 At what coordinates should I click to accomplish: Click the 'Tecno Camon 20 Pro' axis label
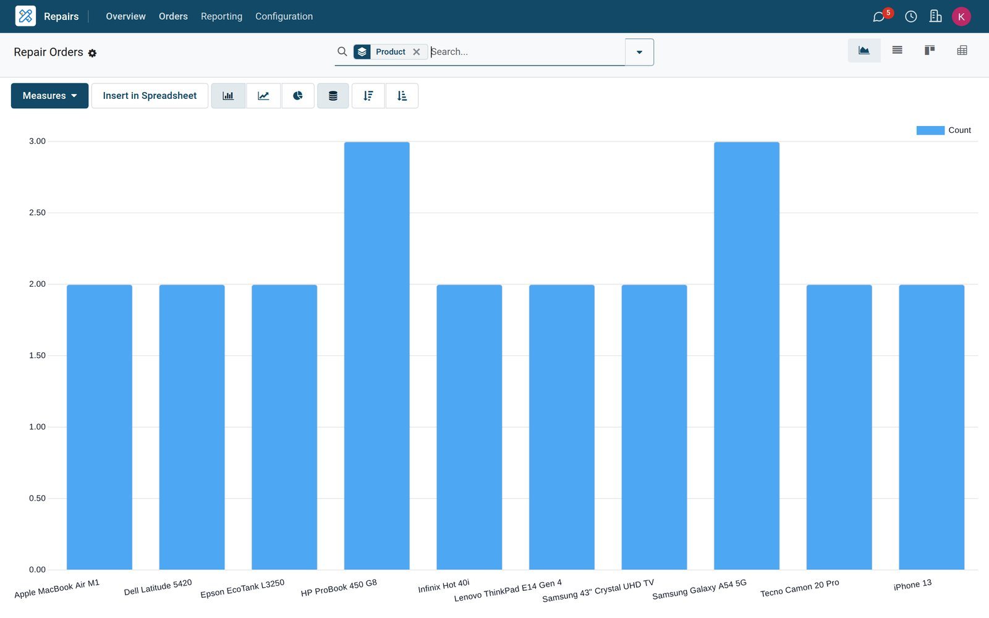click(800, 588)
